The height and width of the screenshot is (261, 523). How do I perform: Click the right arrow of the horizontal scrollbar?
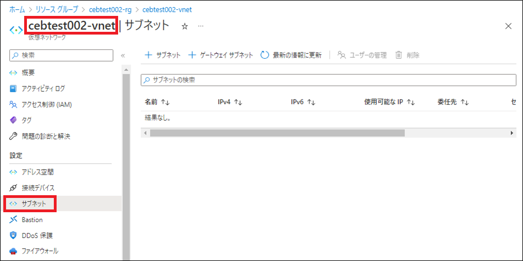pos(512,133)
